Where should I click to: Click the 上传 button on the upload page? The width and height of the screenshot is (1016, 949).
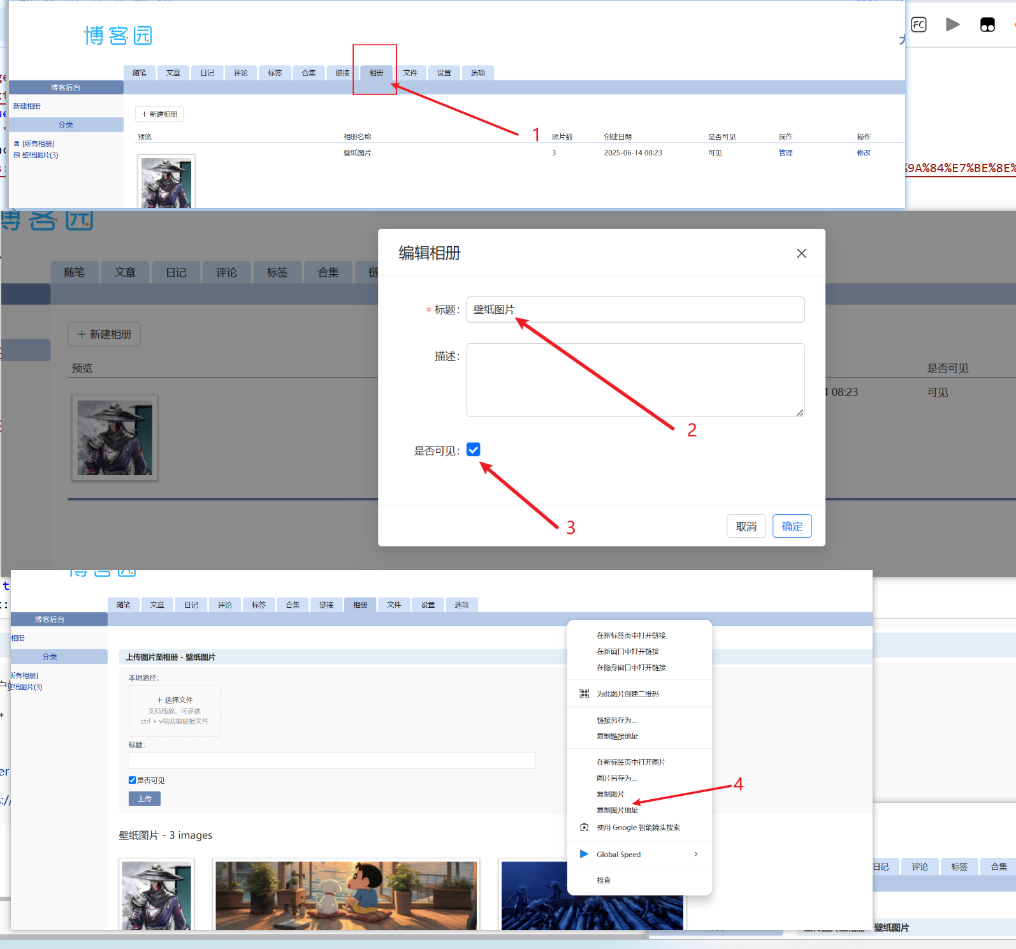click(145, 798)
